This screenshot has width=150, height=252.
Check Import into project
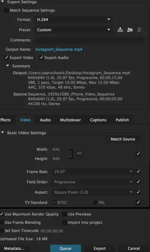pyautogui.click(x=64, y=223)
